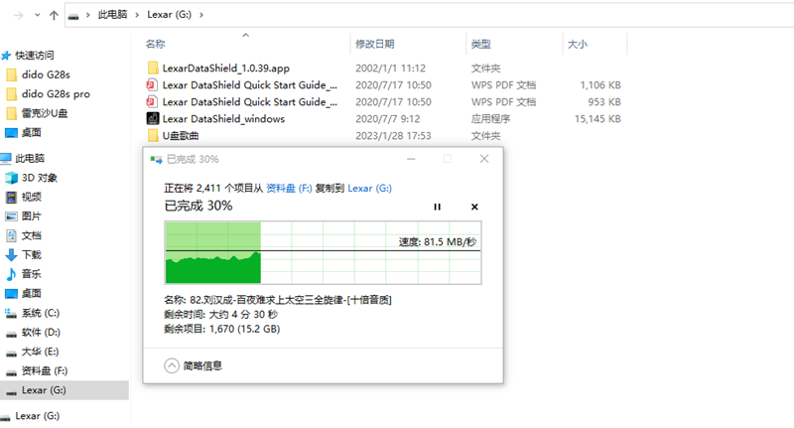Sort files by 类型 column
The image size is (794, 428).
pyautogui.click(x=480, y=44)
